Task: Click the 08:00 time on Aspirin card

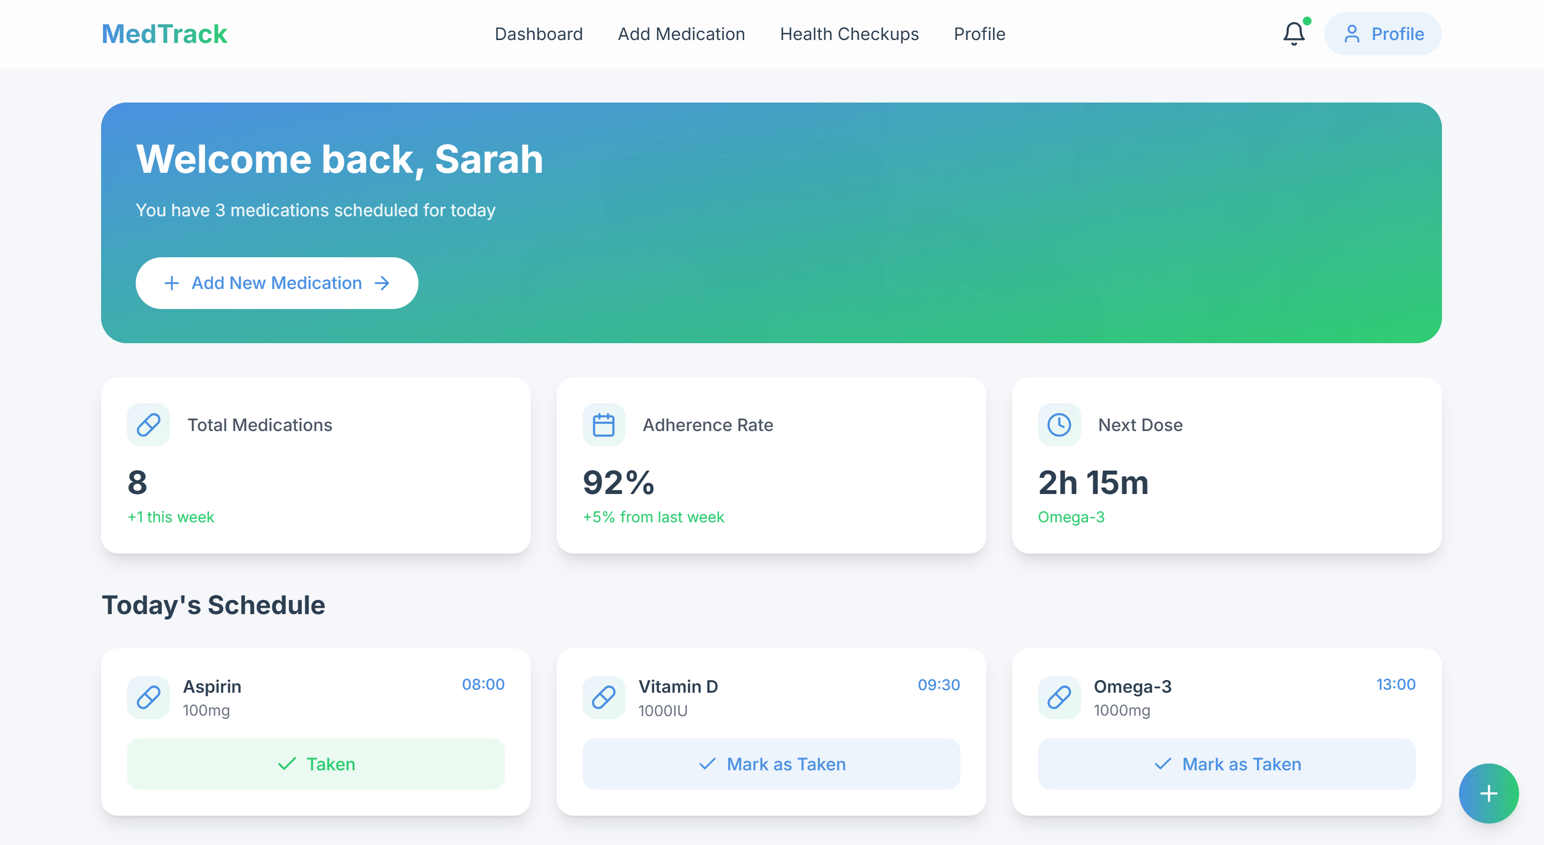Action: [482, 684]
